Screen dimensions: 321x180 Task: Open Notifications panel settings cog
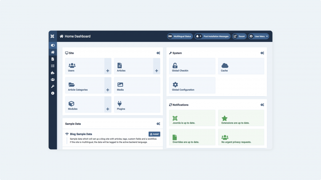(x=262, y=105)
